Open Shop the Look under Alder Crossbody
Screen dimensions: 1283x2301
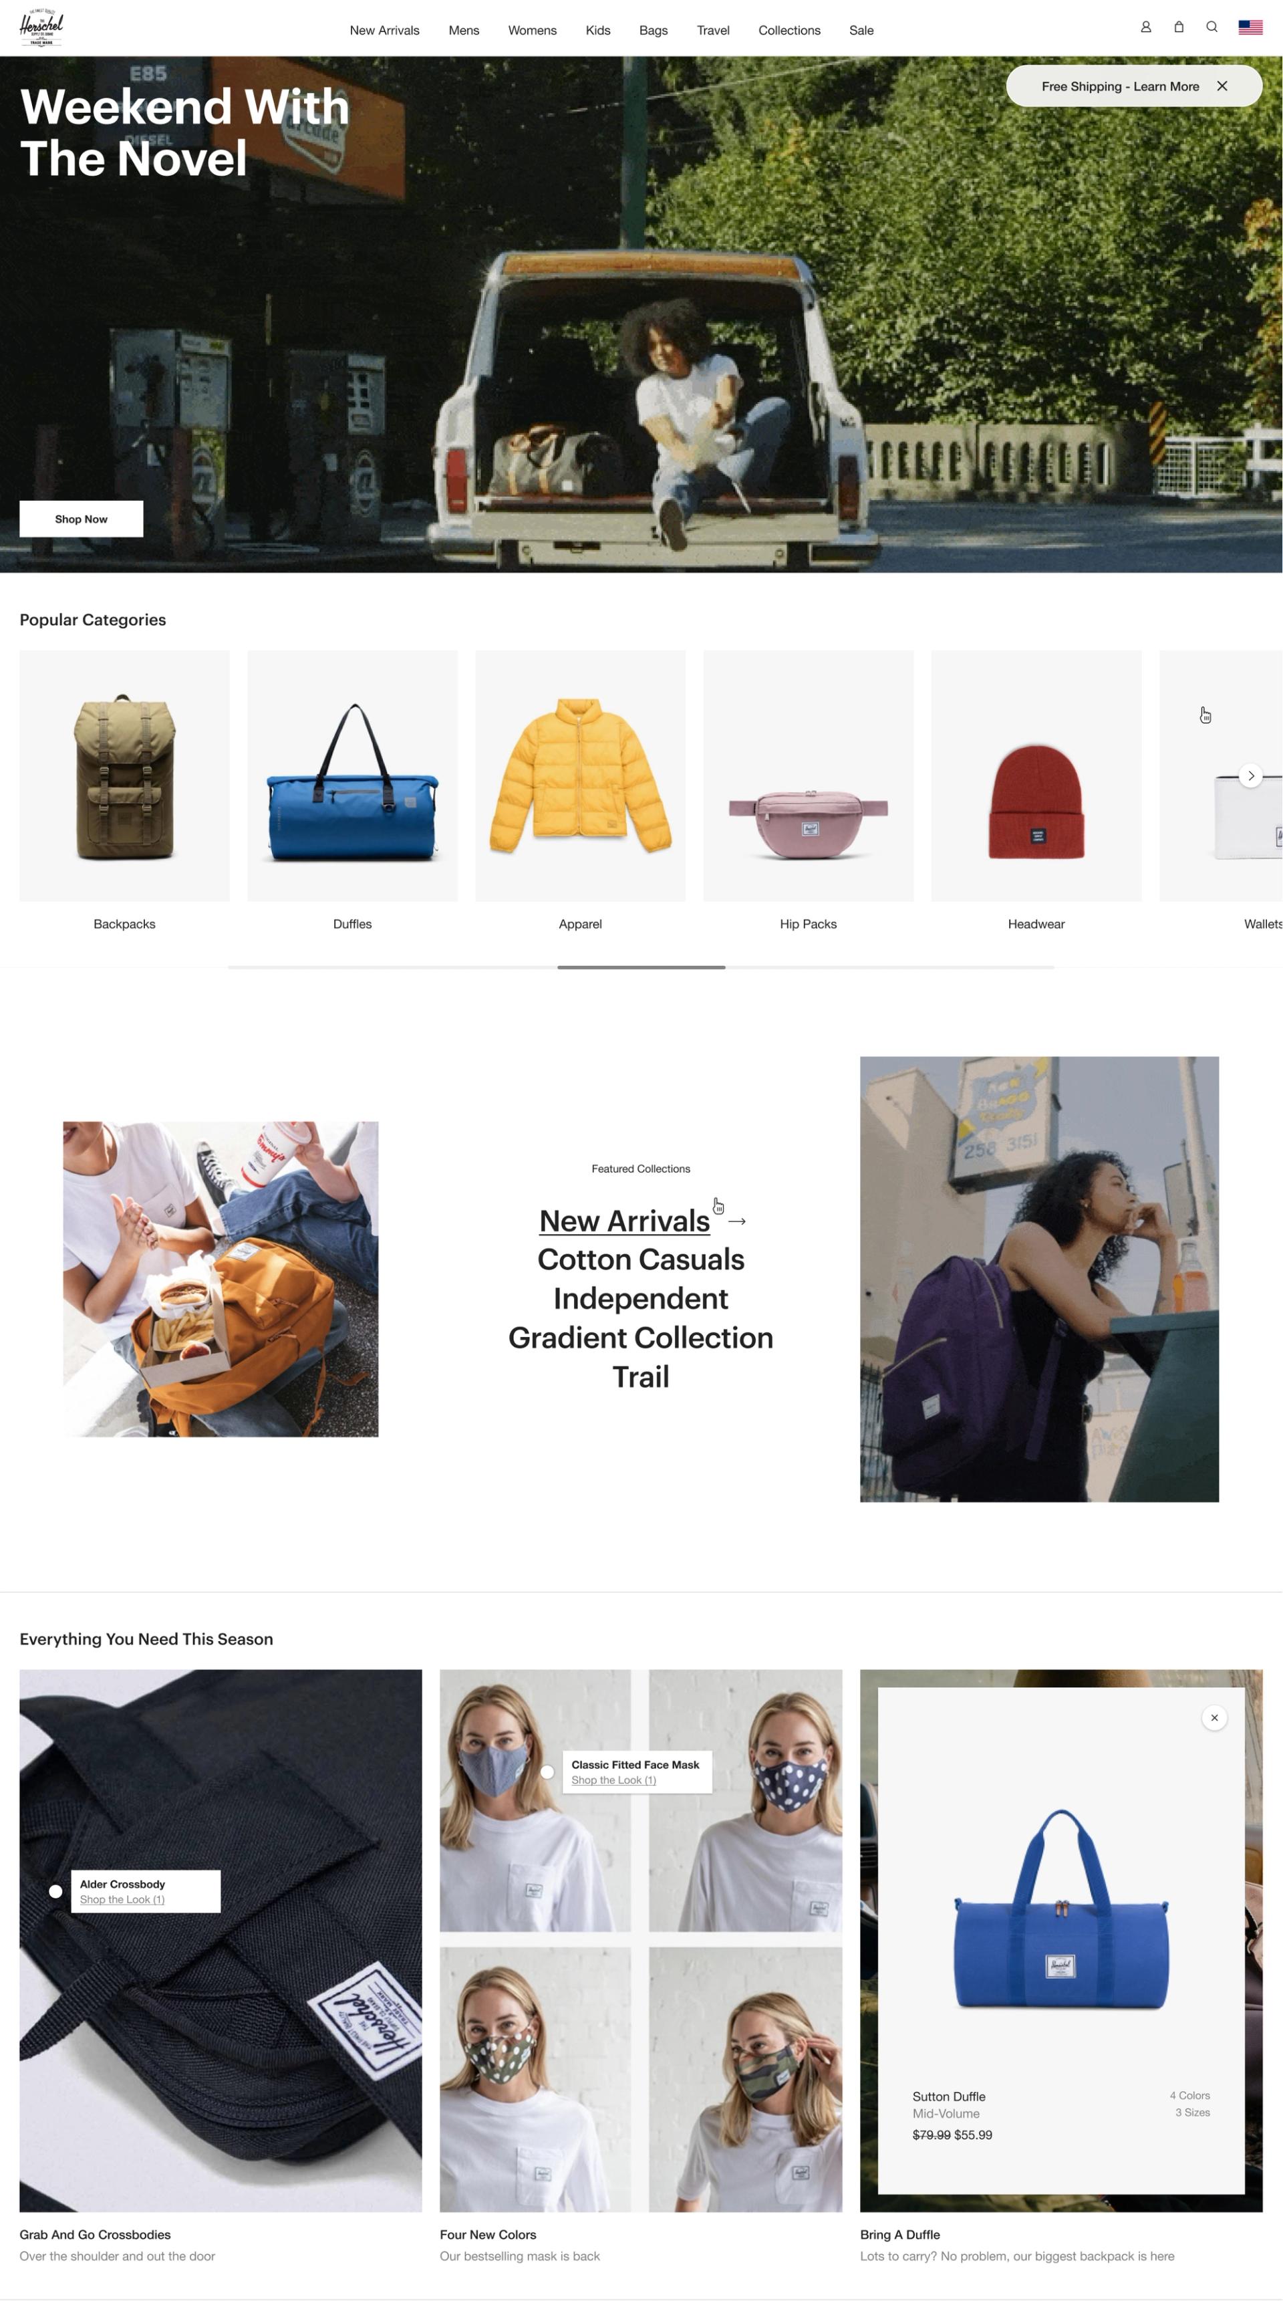coord(122,1899)
